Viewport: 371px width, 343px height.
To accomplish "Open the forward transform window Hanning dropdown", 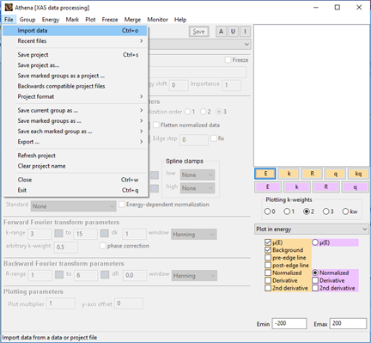I will (x=194, y=235).
